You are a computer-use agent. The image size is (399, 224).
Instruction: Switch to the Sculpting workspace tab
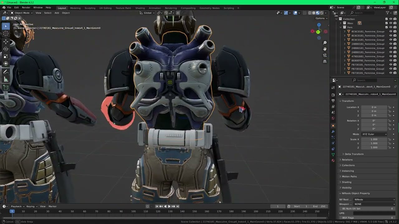(x=90, y=8)
